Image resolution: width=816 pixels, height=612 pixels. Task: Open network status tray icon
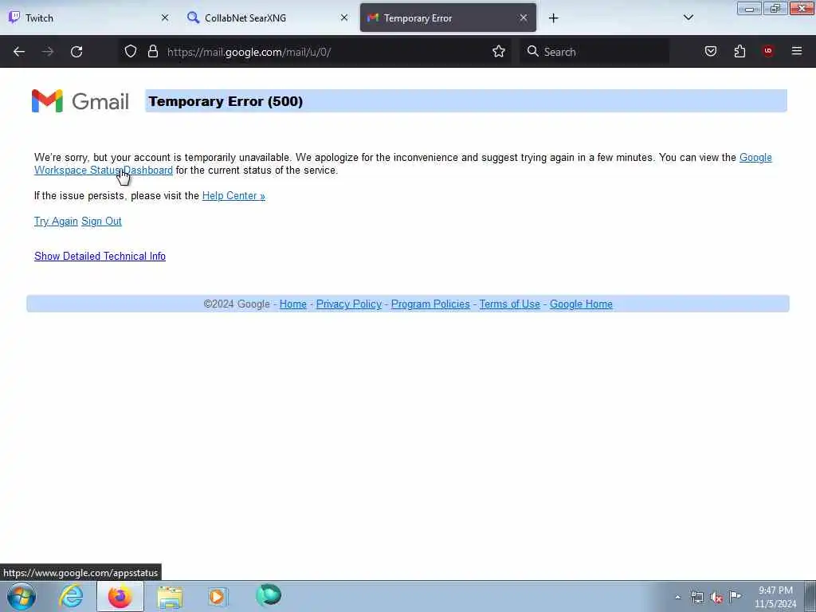click(696, 598)
